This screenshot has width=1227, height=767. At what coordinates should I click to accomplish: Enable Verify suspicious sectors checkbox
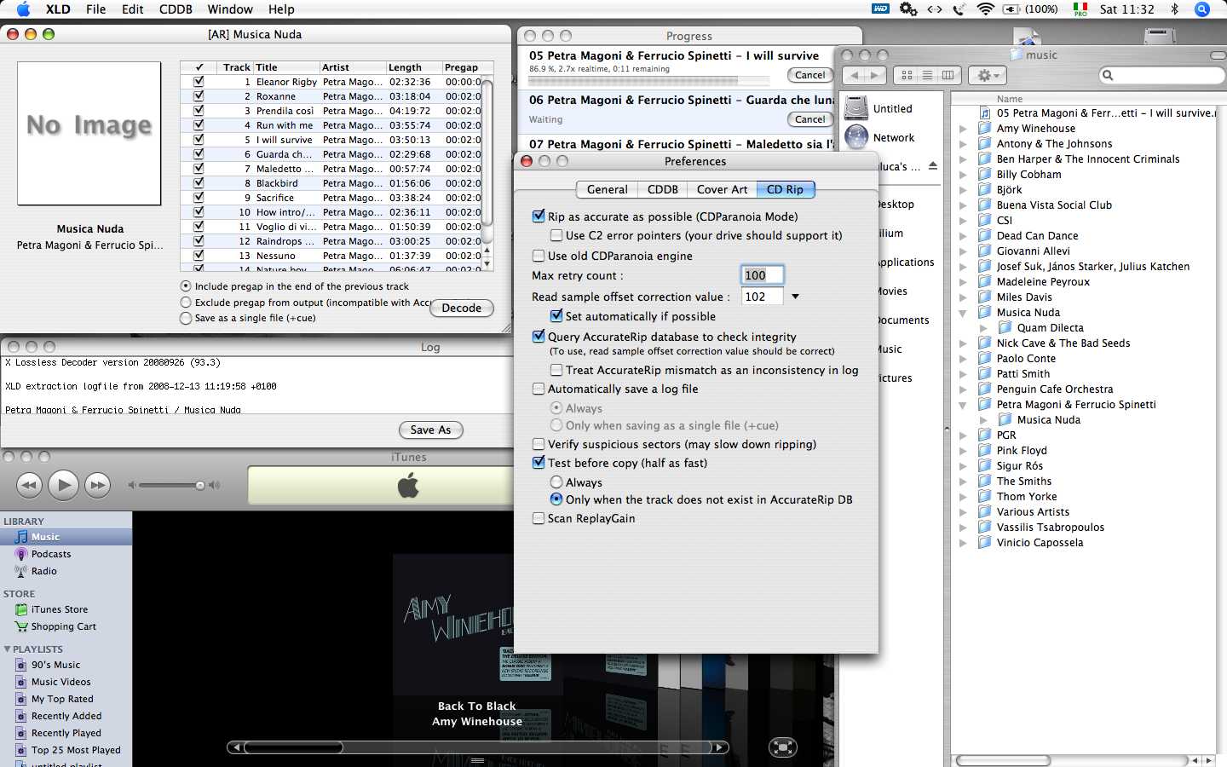[x=539, y=444]
